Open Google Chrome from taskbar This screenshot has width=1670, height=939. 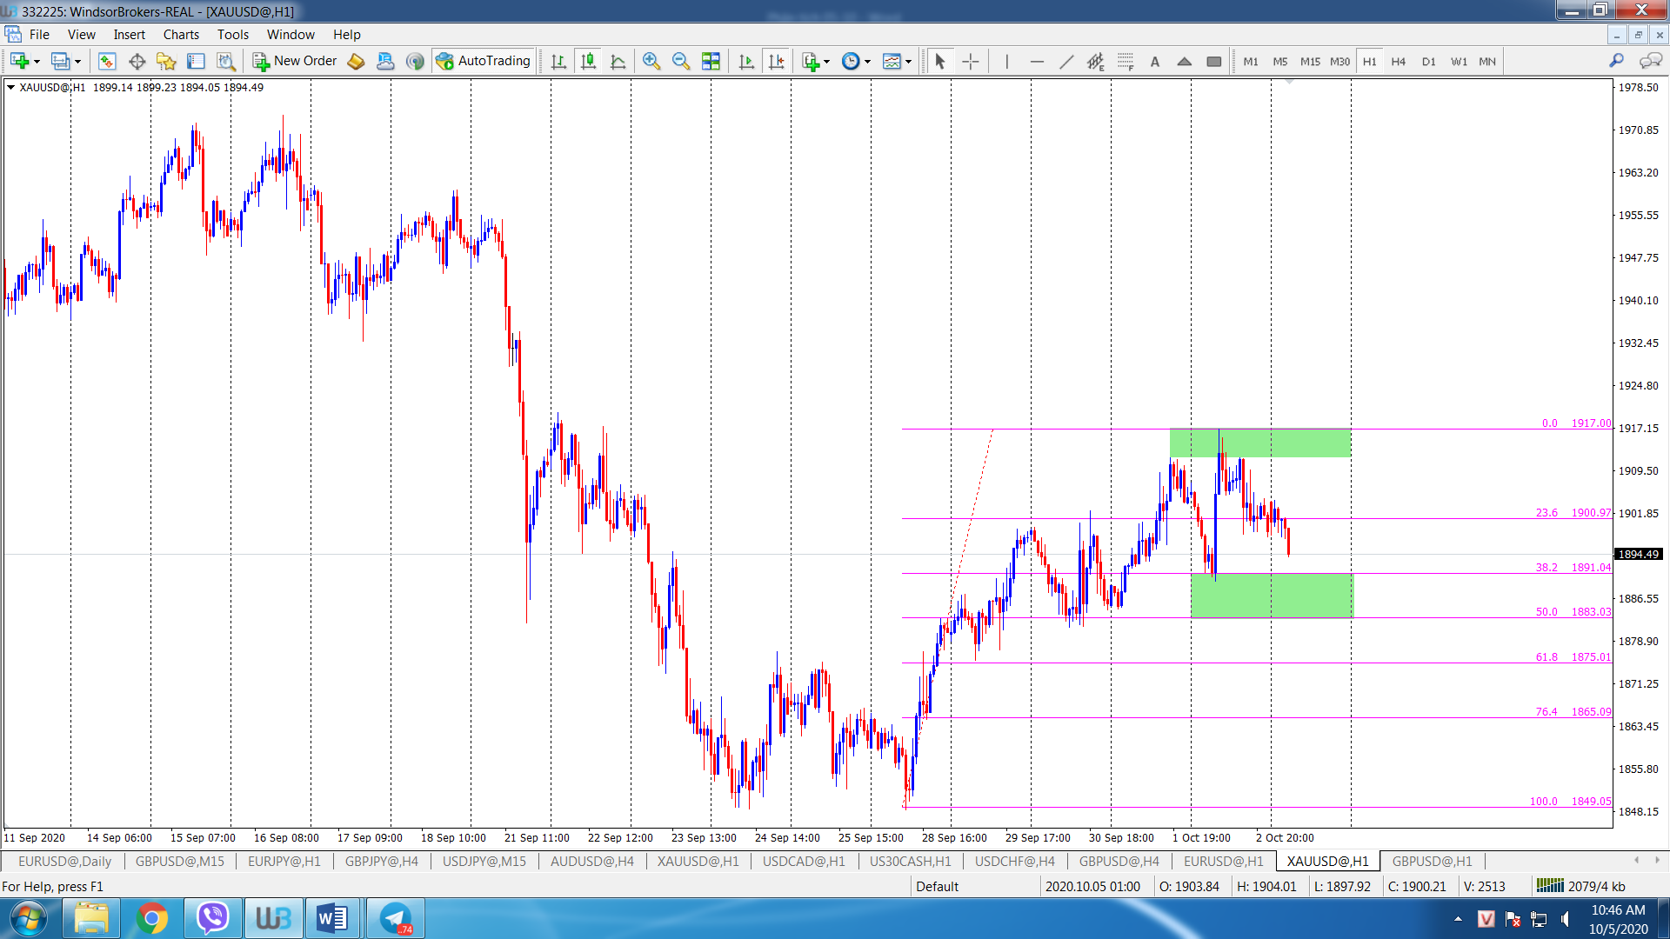tap(151, 918)
